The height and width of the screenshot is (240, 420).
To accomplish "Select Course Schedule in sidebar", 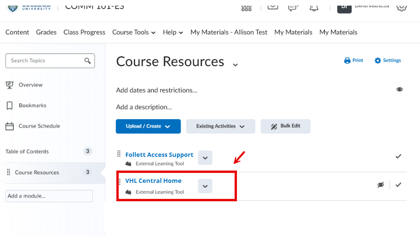I will point(39,126).
